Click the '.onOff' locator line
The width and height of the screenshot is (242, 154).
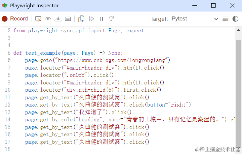[x=69, y=75]
